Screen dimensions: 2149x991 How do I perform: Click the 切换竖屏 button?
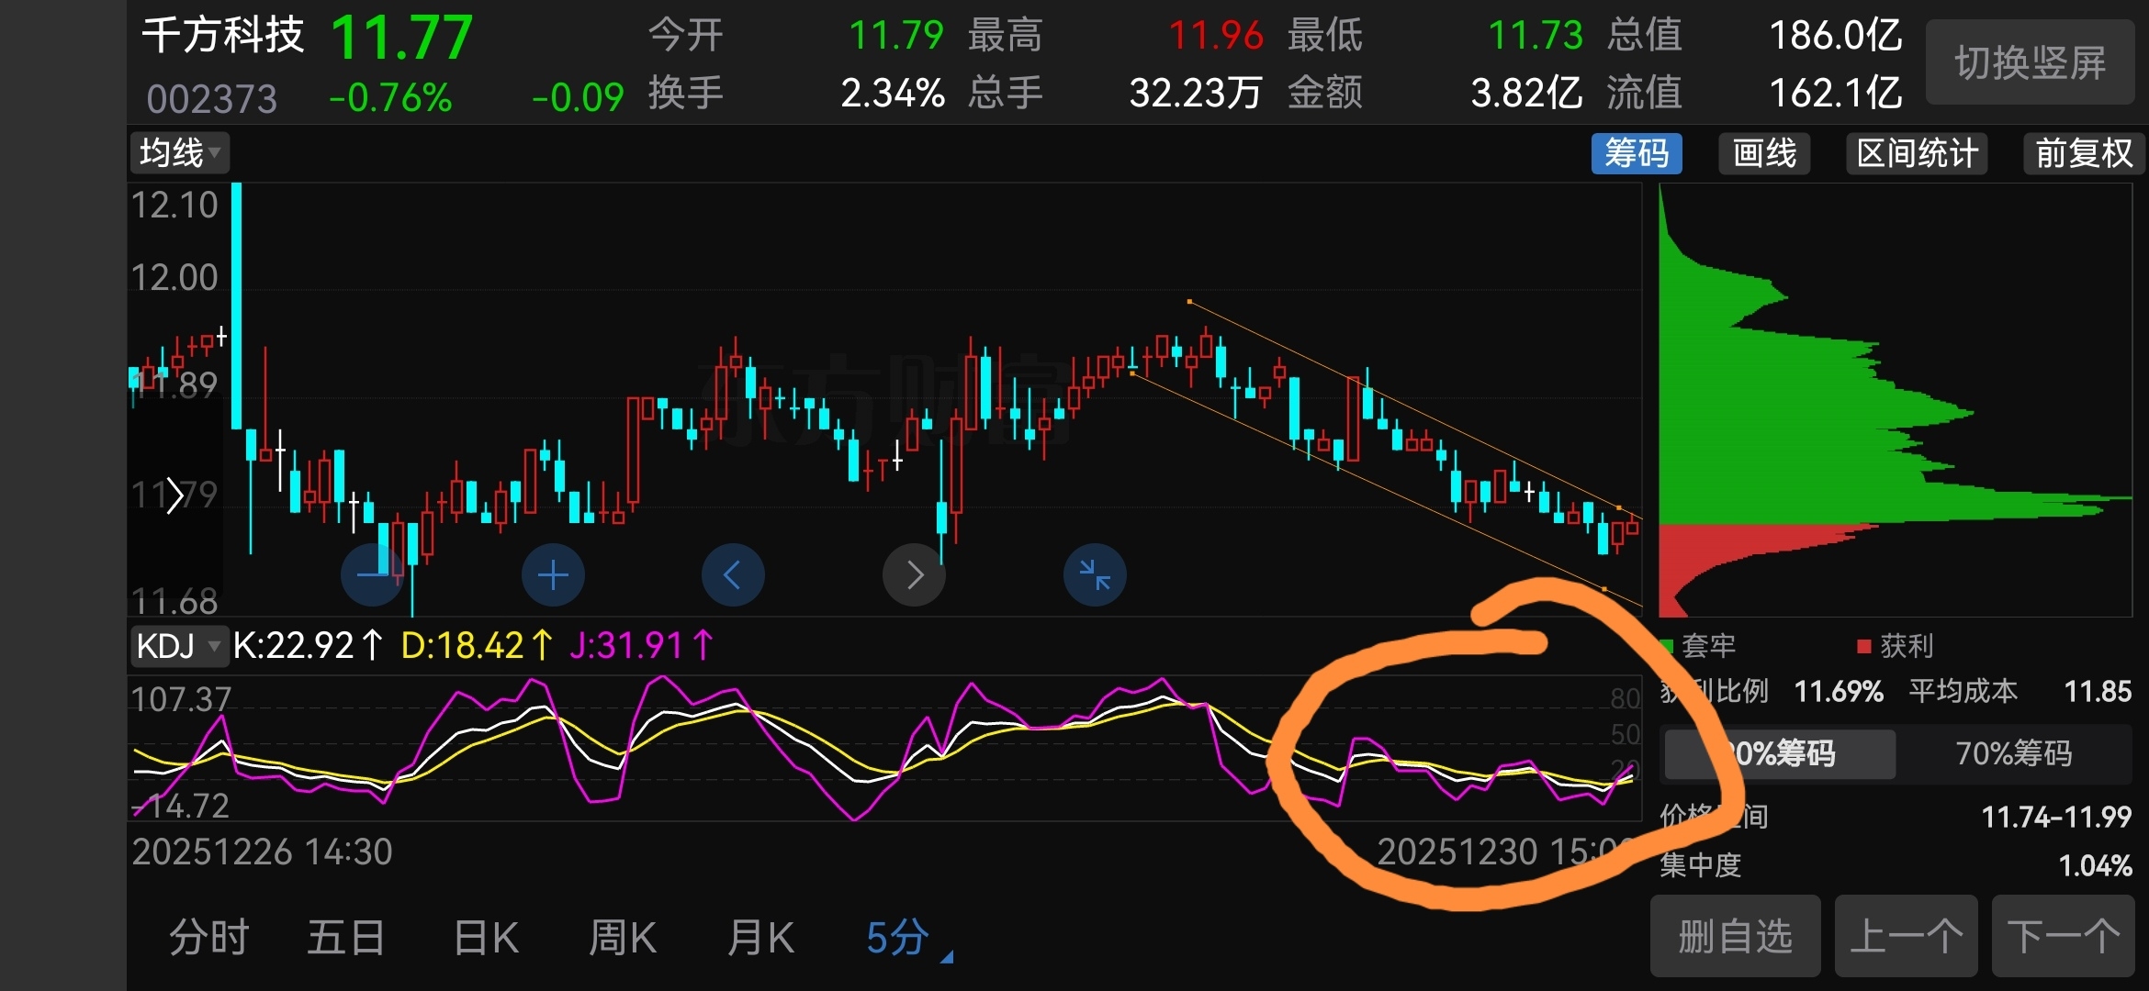[2030, 62]
